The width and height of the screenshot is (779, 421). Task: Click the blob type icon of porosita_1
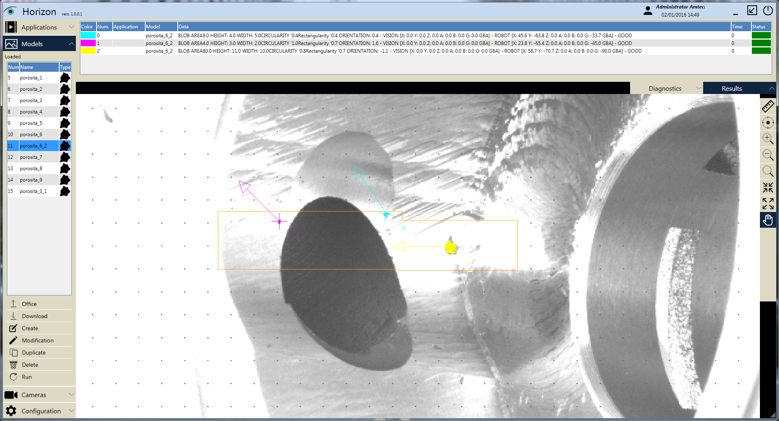coord(65,78)
